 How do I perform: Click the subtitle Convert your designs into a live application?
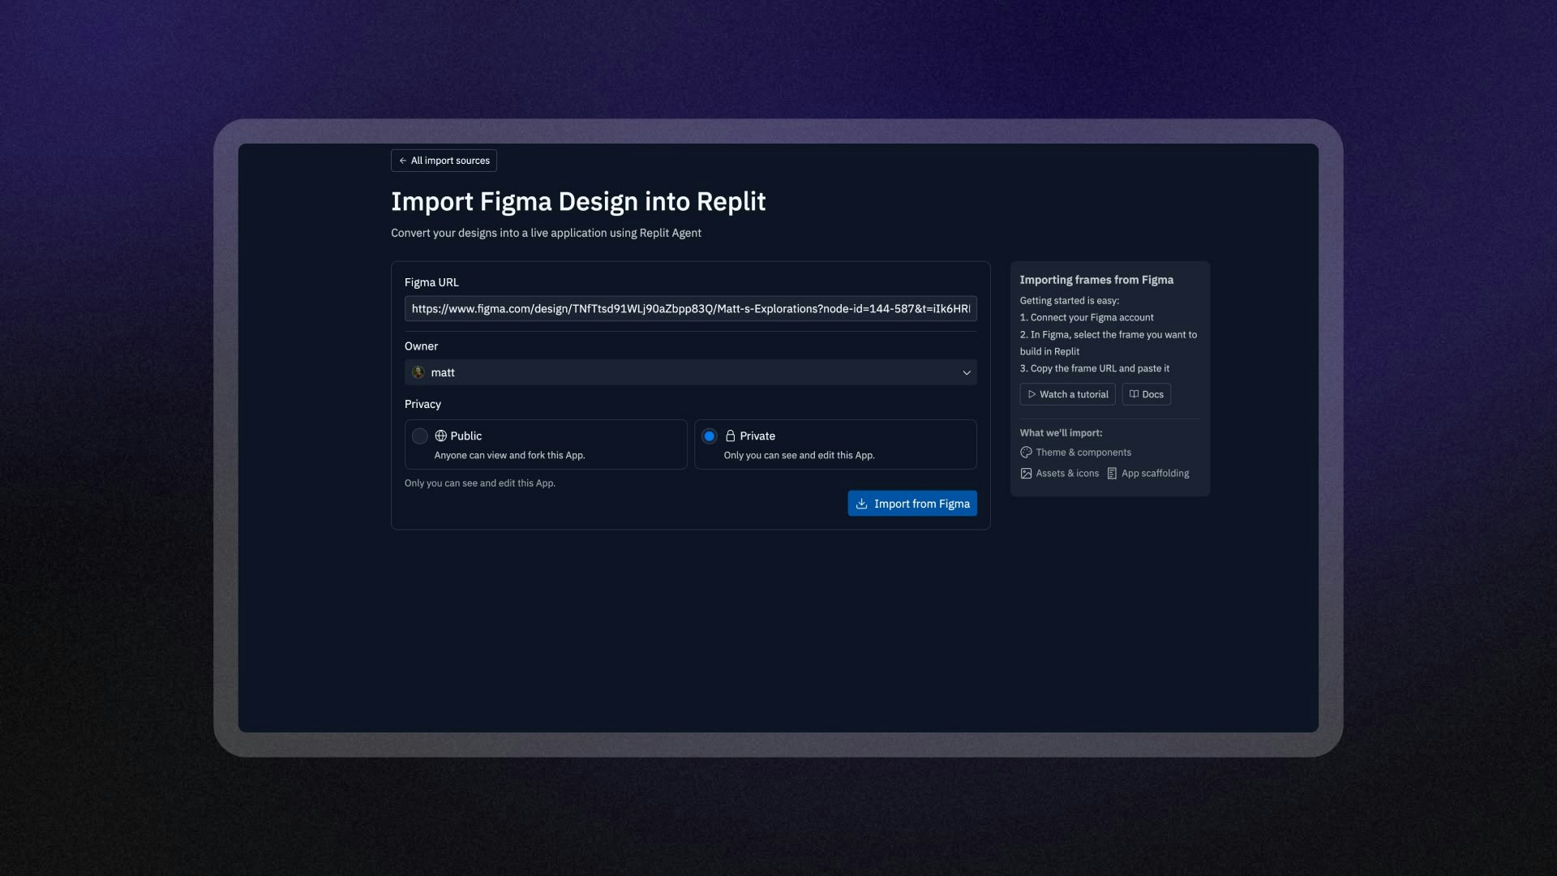click(546, 233)
